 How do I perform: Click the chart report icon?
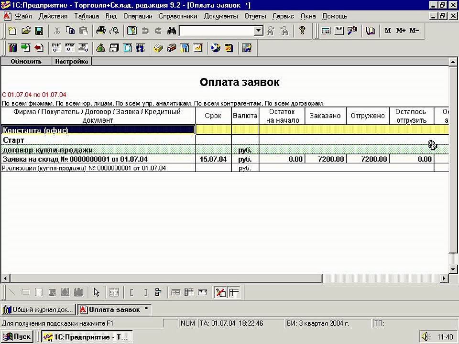[198, 48]
